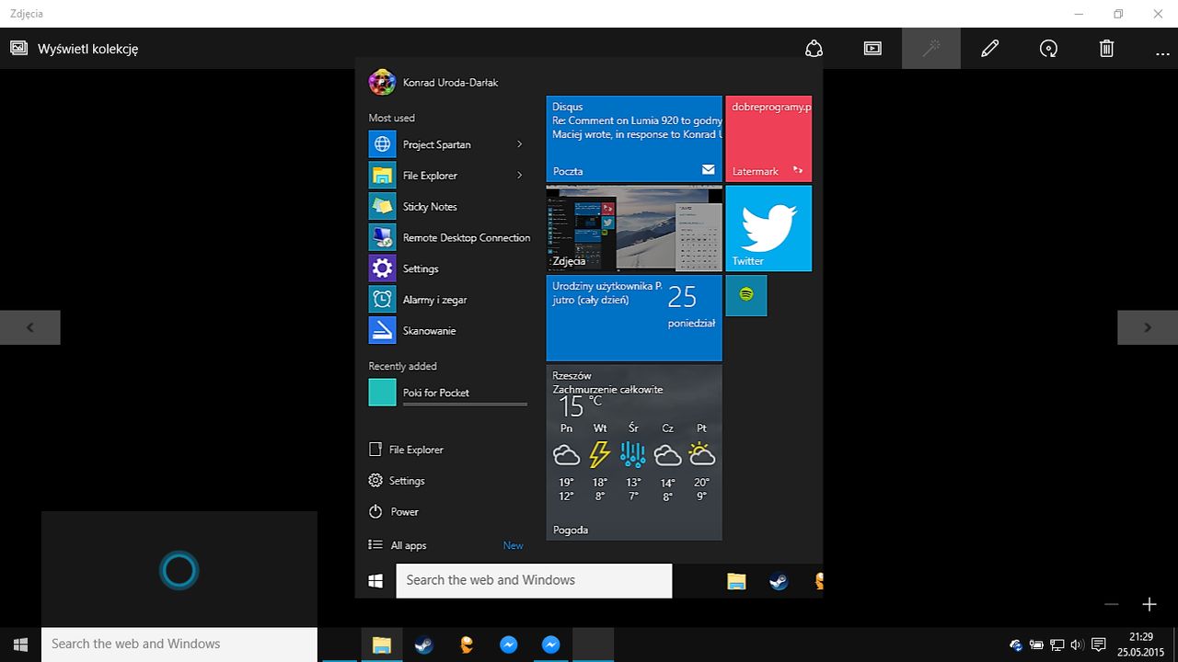
Task: Click All apps in the pictured Start menu
Action: point(398,545)
